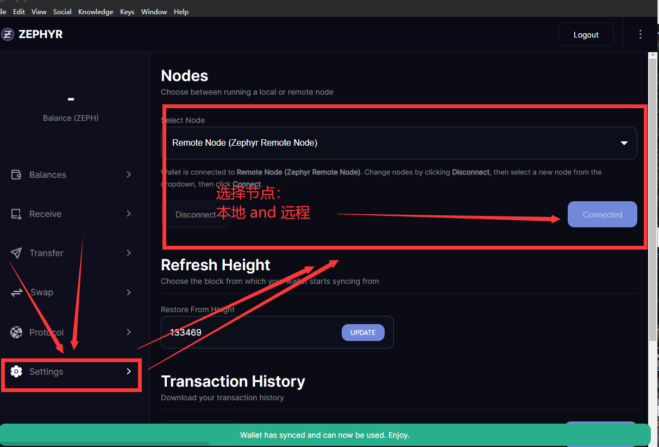The width and height of the screenshot is (659, 447).
Task: Open the Window menu
Action: point(154,11)
